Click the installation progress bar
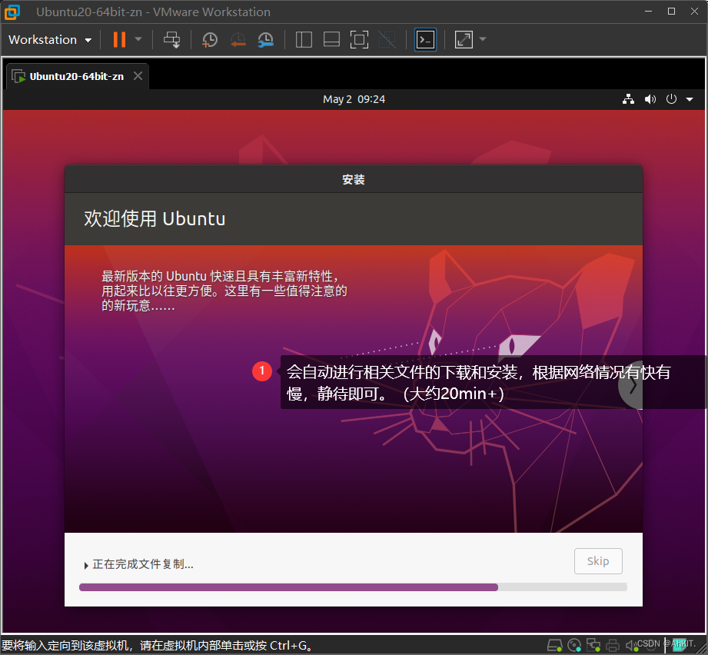This screenshot has width=708, height=655. 353,587
